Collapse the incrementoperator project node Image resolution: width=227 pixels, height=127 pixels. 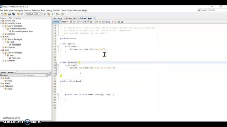1,23
